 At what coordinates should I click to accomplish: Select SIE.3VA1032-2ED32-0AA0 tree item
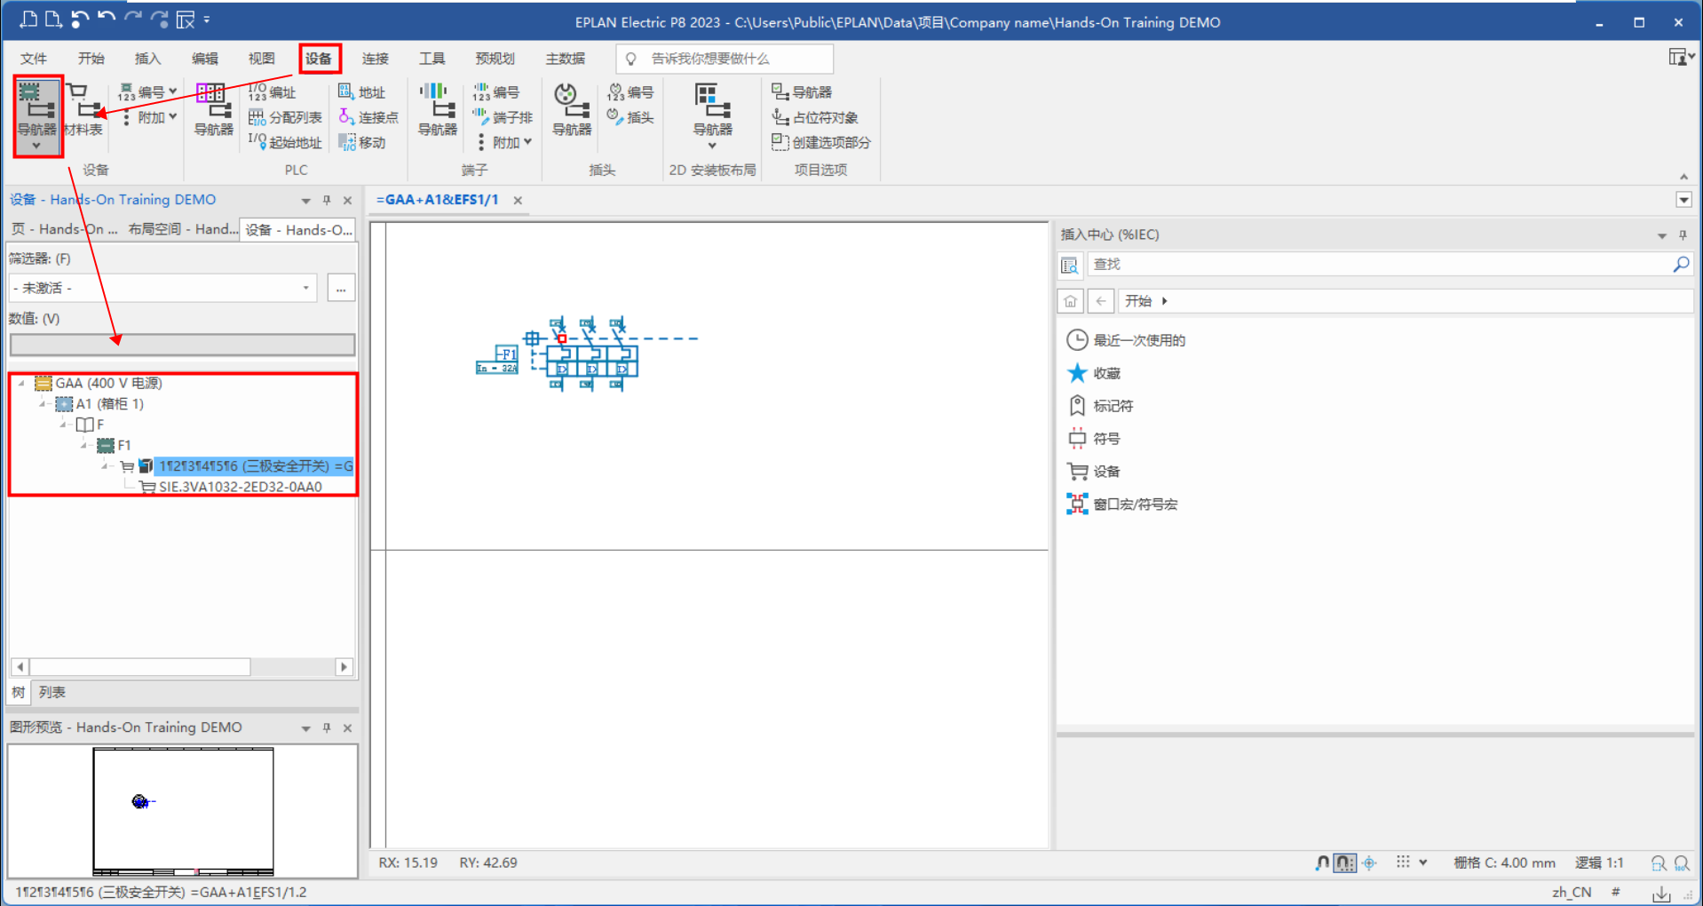point(240,488)
